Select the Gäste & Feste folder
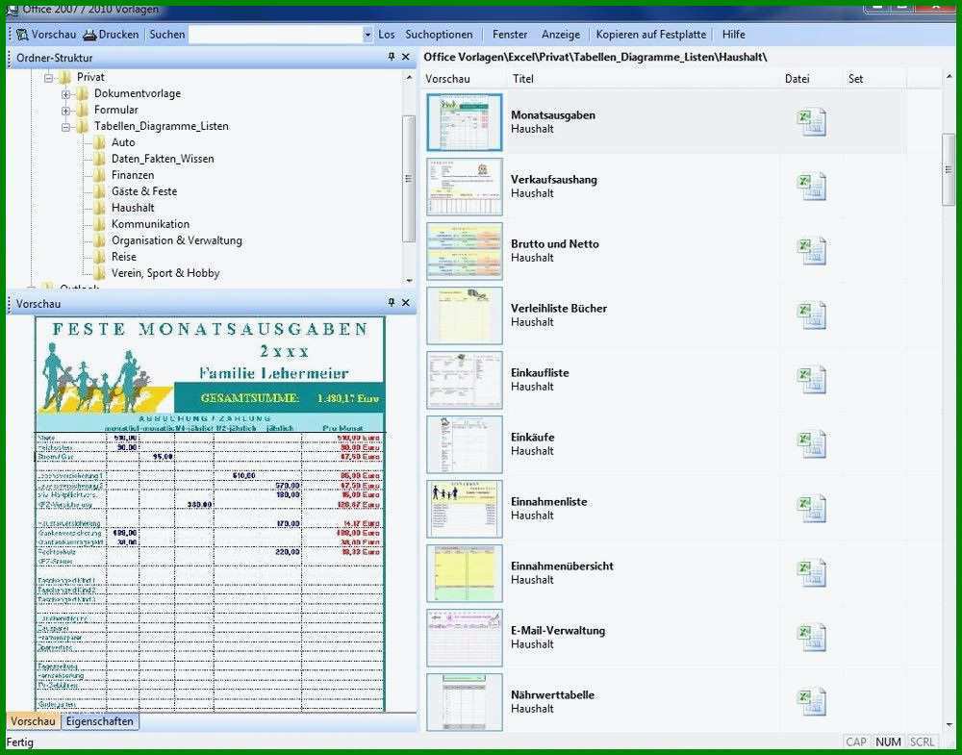This screenshot has width=962, height=755. (144, 191)
